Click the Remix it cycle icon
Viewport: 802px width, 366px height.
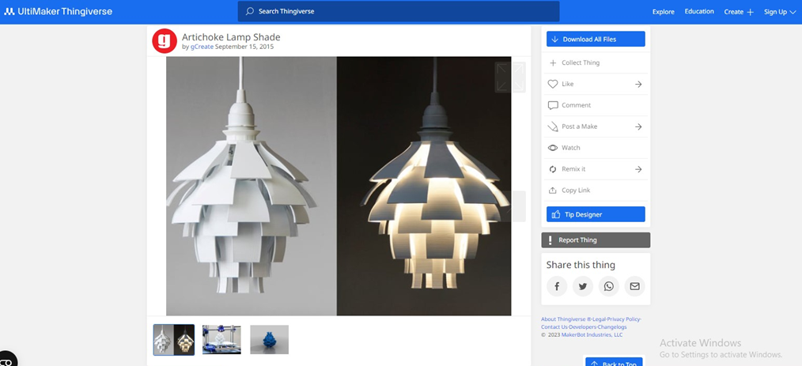pyautogui.click(x=552, y=169)
